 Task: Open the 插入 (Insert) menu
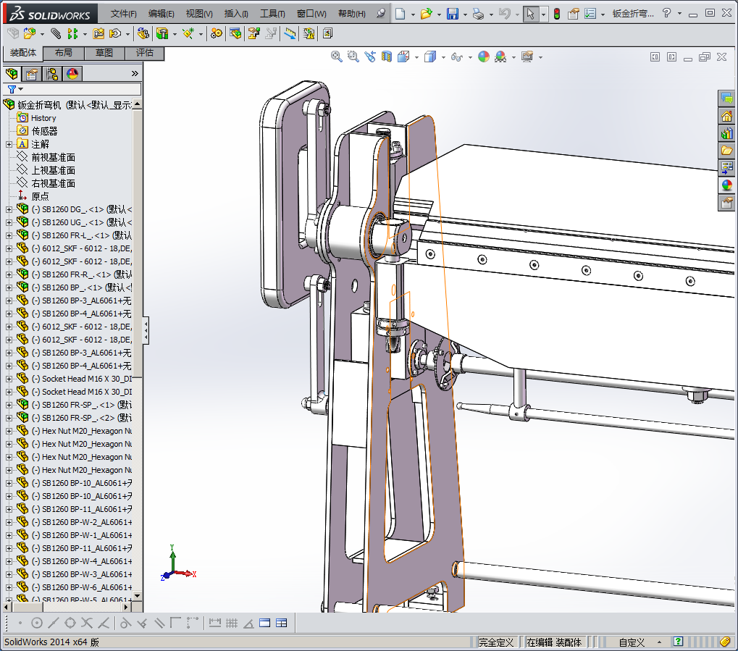click(236, 14)
